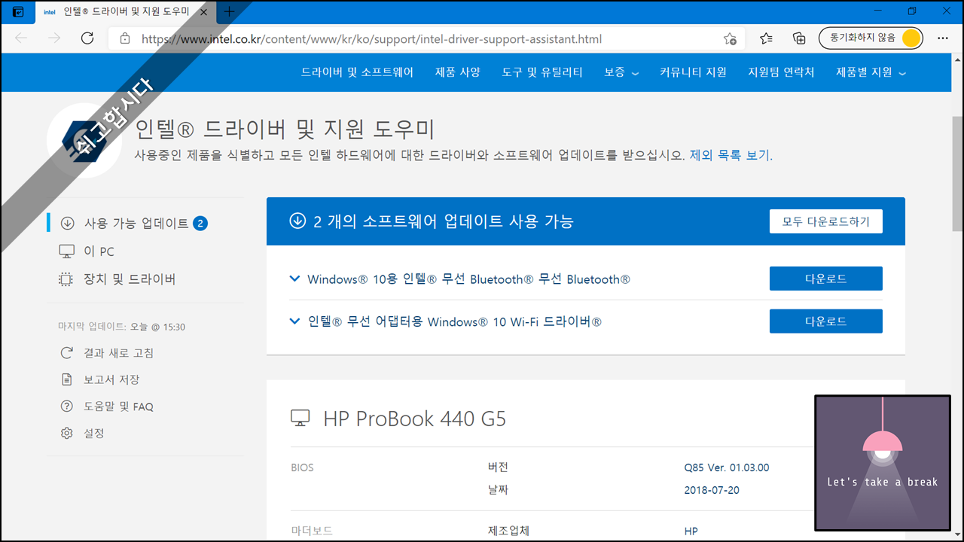This screenshot has height=542, width=964.
Task: Open 제품 사양 menu item
Action: point(458,72)
